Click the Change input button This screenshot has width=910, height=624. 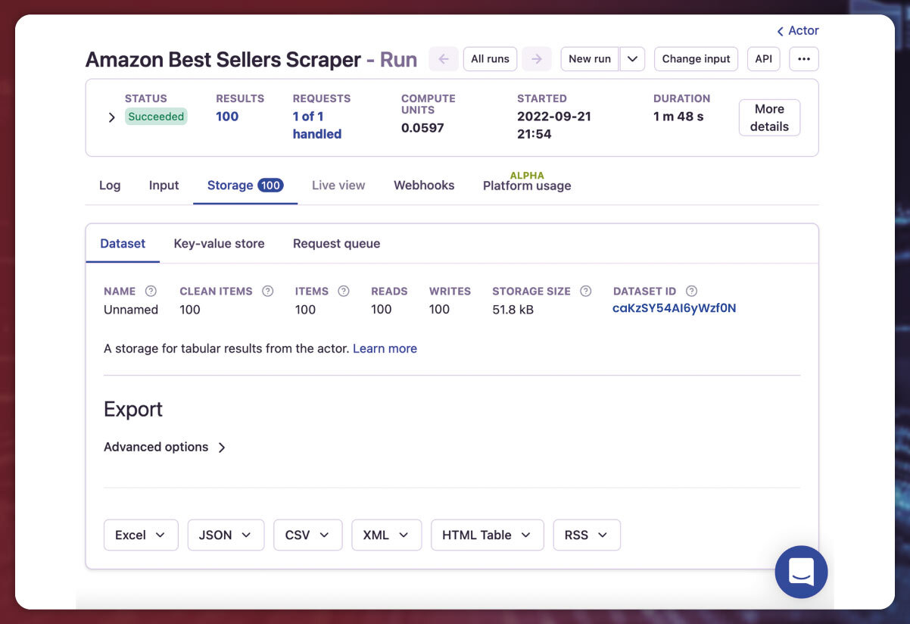tap(697, 59)
